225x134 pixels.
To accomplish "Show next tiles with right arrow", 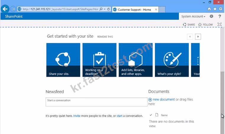I will (198, 37).
